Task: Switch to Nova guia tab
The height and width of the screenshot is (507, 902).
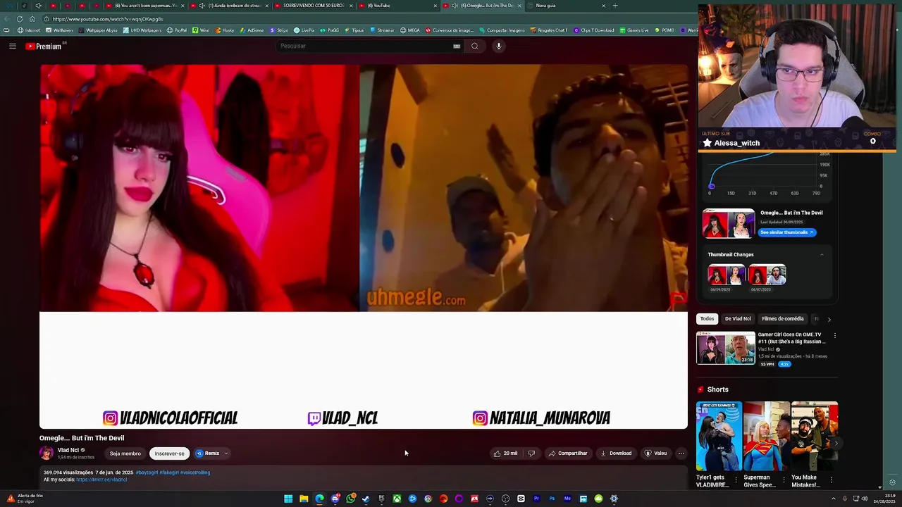Action: [567, 6]
